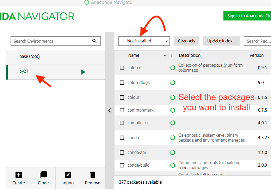
Task: Check the coloredlogs package checkbox
Action: [x=122, y=83]
